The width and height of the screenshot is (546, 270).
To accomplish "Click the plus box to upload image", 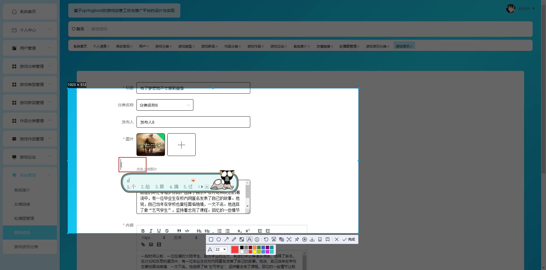I will (x=181, y=145).
